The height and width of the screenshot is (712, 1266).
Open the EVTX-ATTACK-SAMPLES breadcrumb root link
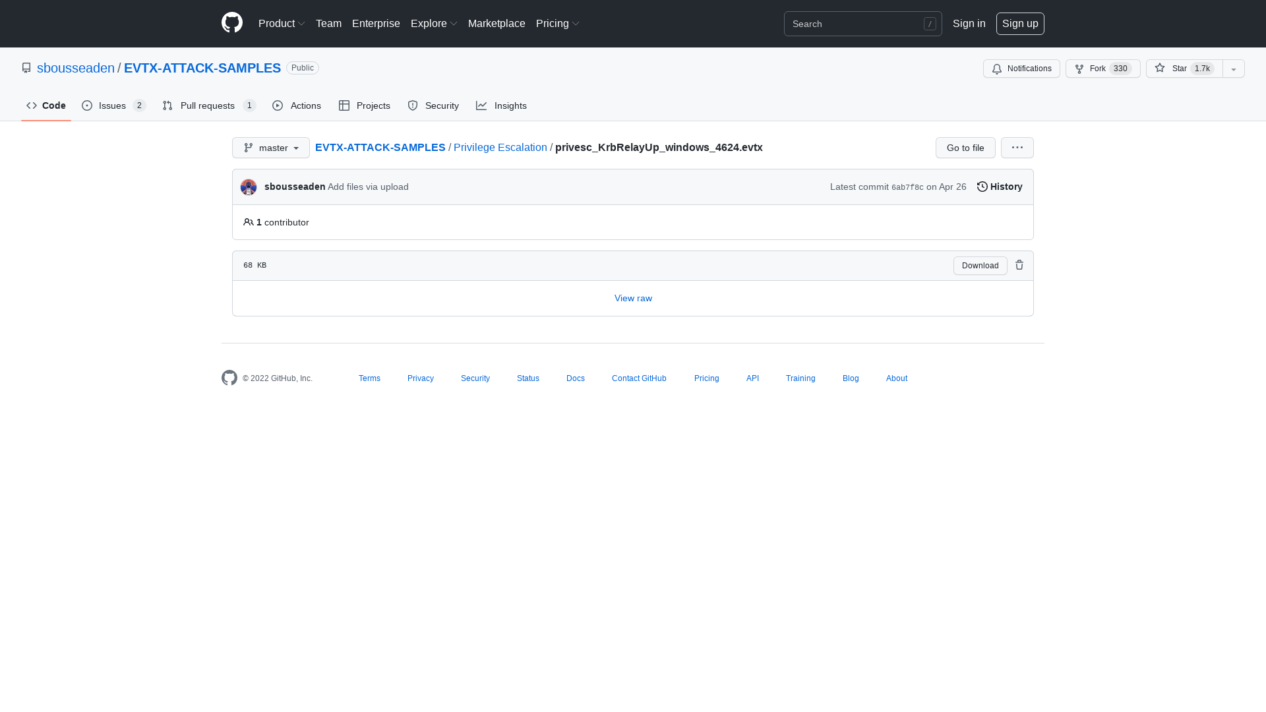380,148
